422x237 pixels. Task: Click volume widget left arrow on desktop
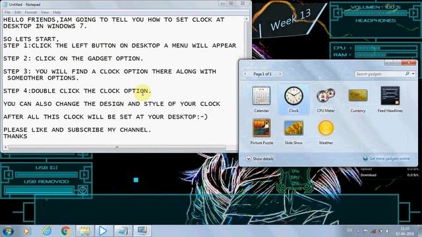tap(338, 13)
